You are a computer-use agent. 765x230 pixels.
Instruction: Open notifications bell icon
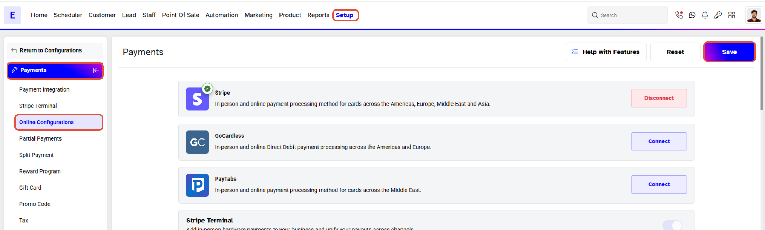[705, 15]
